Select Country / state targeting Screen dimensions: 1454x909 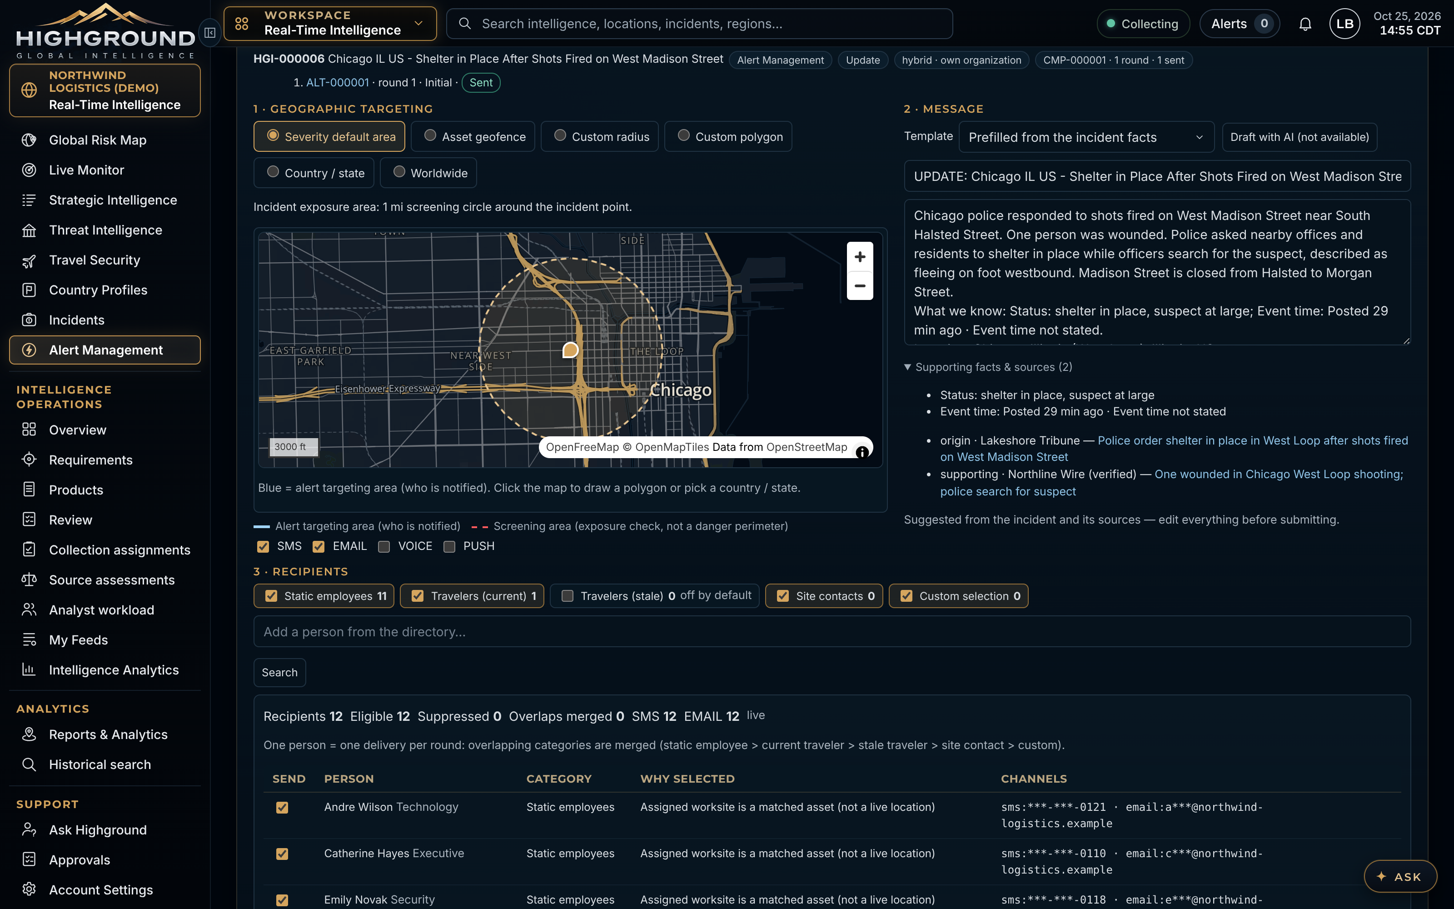[314, 173]
